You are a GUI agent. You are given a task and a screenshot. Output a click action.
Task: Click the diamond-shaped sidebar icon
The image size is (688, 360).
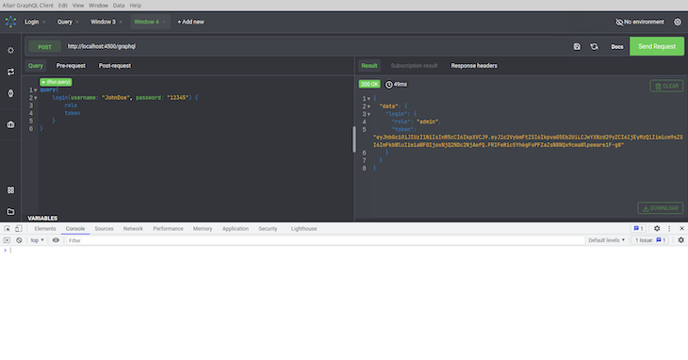[x=10, y=93]
